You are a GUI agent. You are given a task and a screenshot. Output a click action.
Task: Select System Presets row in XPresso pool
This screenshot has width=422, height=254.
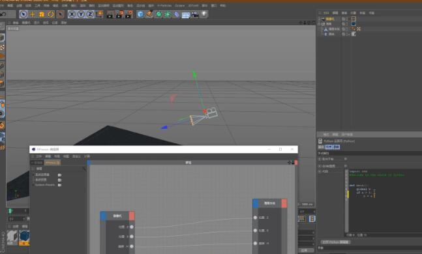(45, 185)
